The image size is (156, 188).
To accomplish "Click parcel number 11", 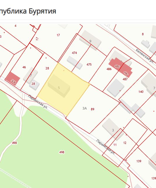I will (x=115, y=145).
